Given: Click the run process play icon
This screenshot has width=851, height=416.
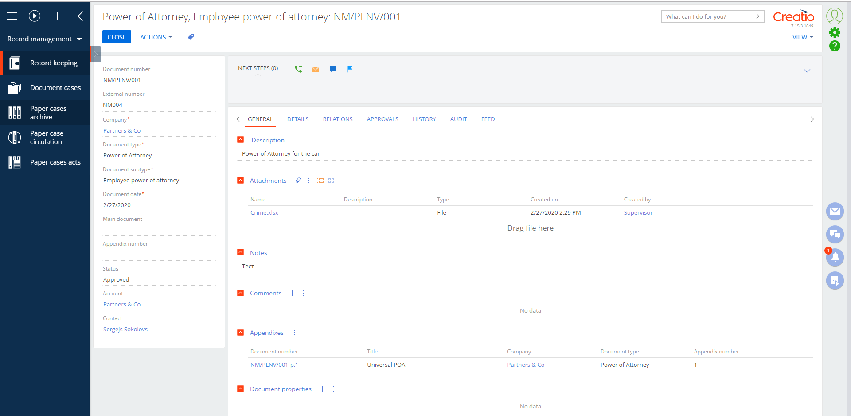Looking at the screenshot, I should tap(35, 16).
